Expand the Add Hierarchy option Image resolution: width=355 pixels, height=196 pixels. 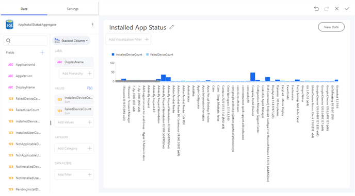point(76,74)
